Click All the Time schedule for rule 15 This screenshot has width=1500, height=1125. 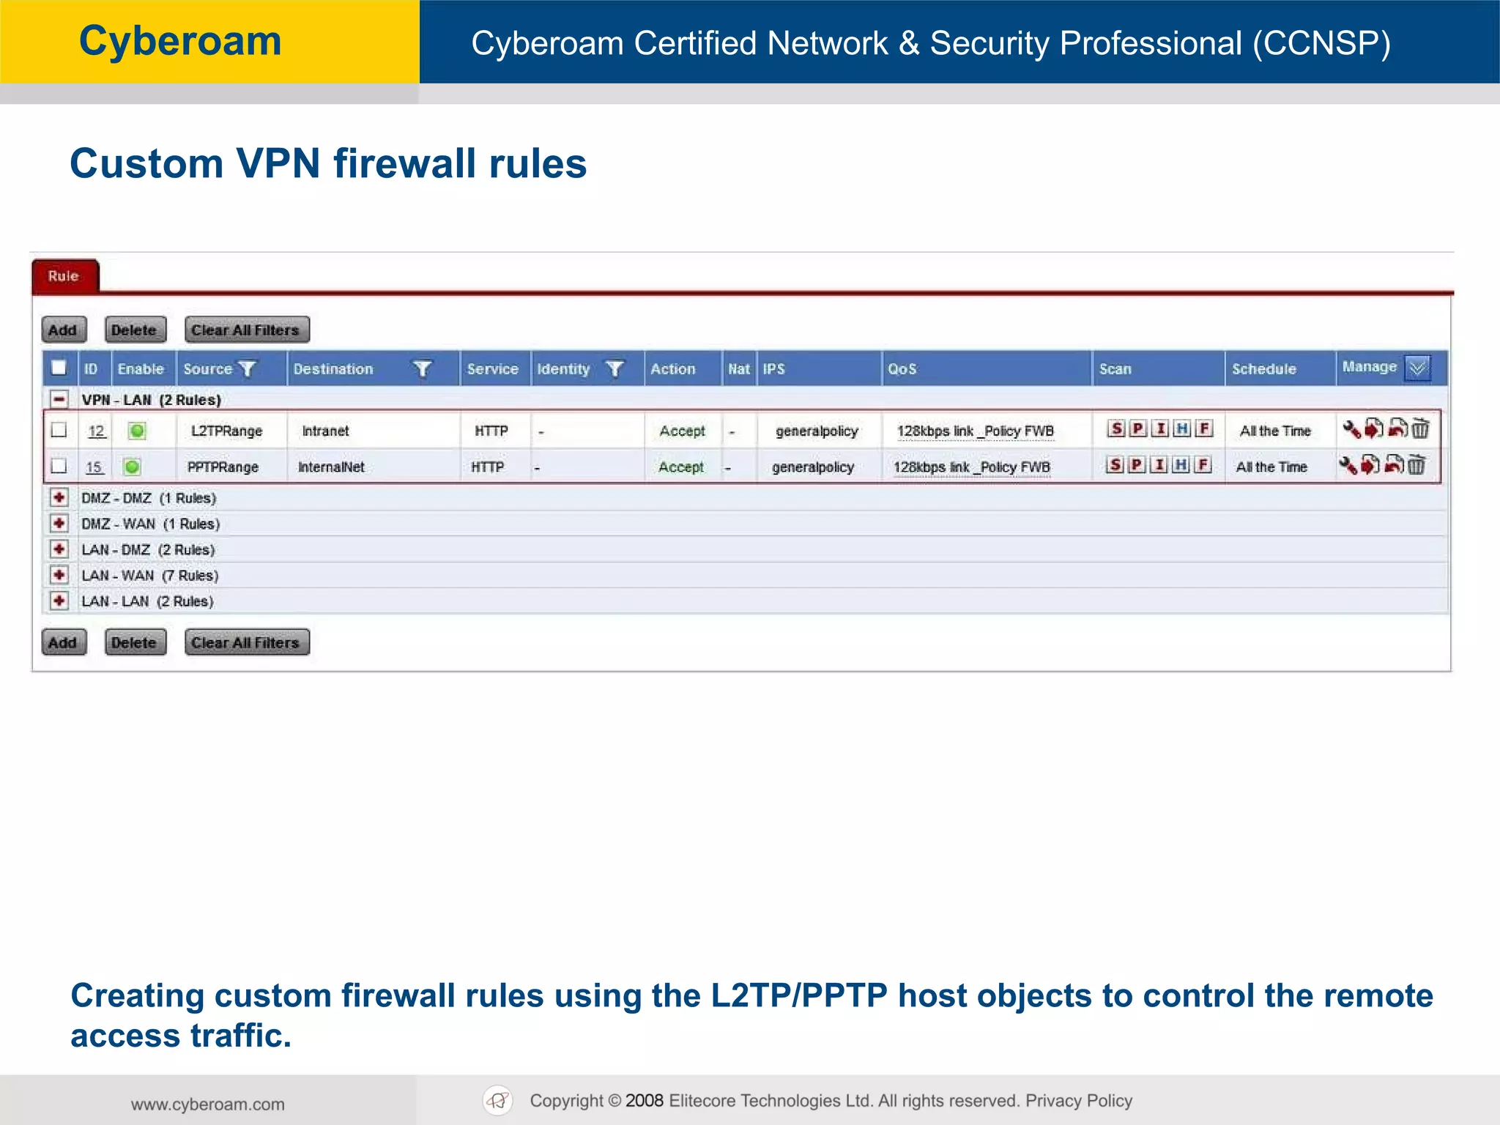1271,467
